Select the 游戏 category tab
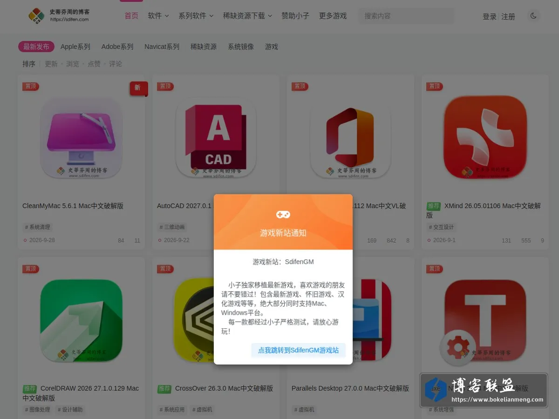Image resolution: width=559 pixels, height=419 pixels. (272, 47)
